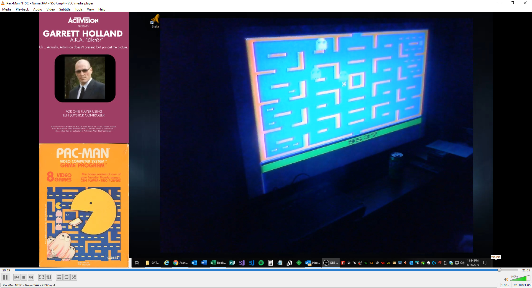Open the Audio menu
This screenshot has height=288, width=532.
click(x=37, y=9)
